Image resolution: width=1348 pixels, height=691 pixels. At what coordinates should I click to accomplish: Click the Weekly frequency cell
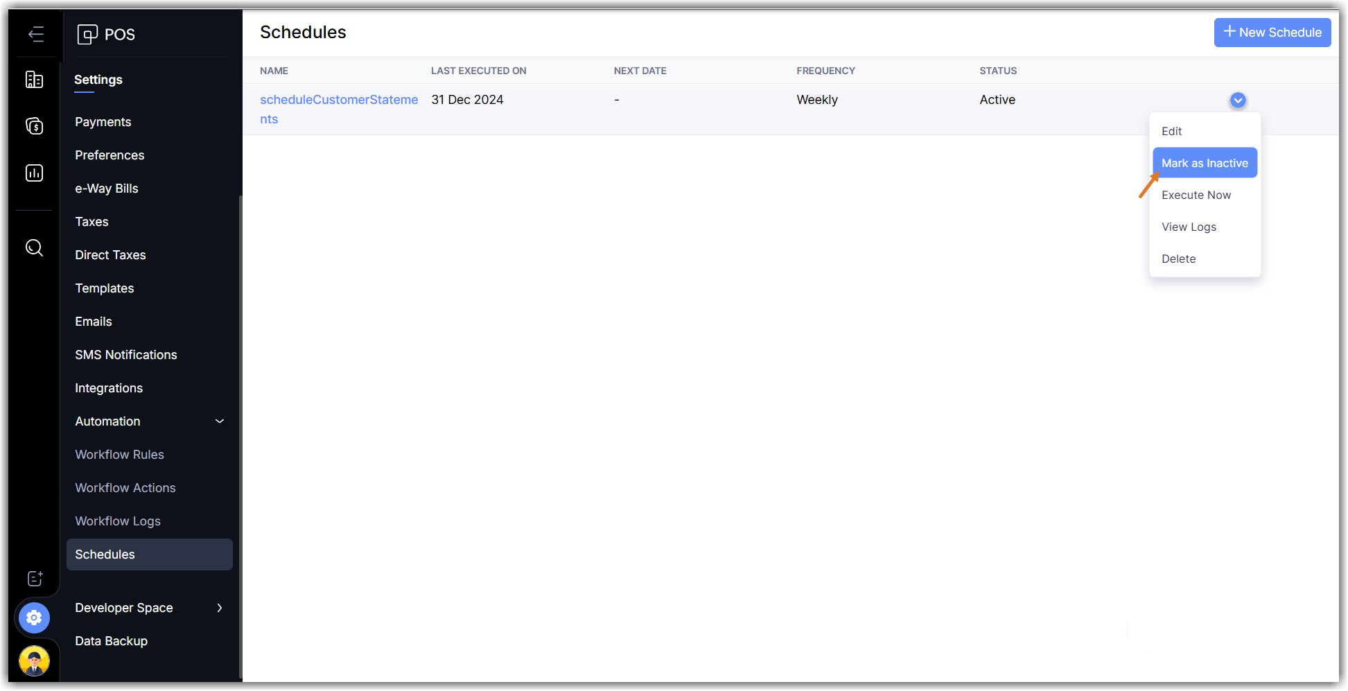pyautogui.click(x=817, y=100)
